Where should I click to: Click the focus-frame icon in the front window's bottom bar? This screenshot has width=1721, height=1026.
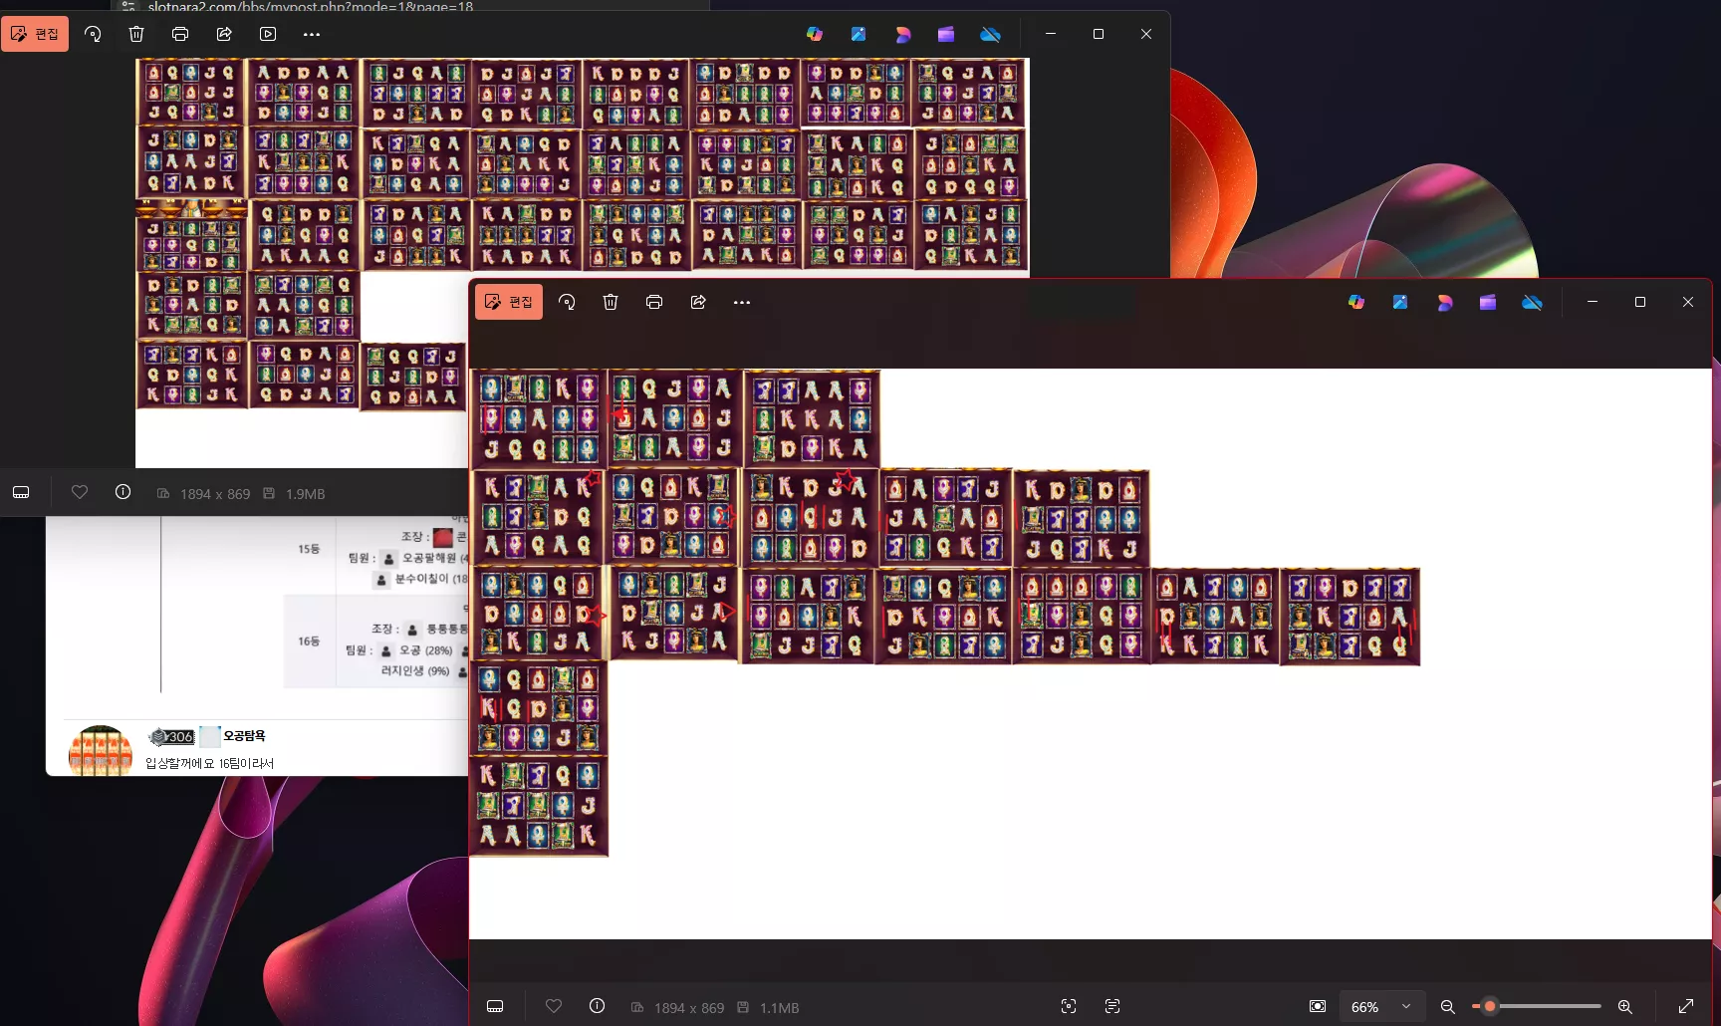pyautogui.click(x=1069, y=1007)
